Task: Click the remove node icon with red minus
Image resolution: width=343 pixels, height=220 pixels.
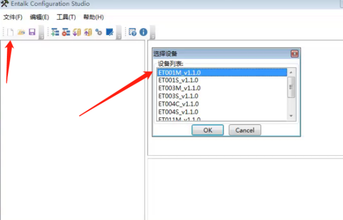Action: (x=66, y=32)
